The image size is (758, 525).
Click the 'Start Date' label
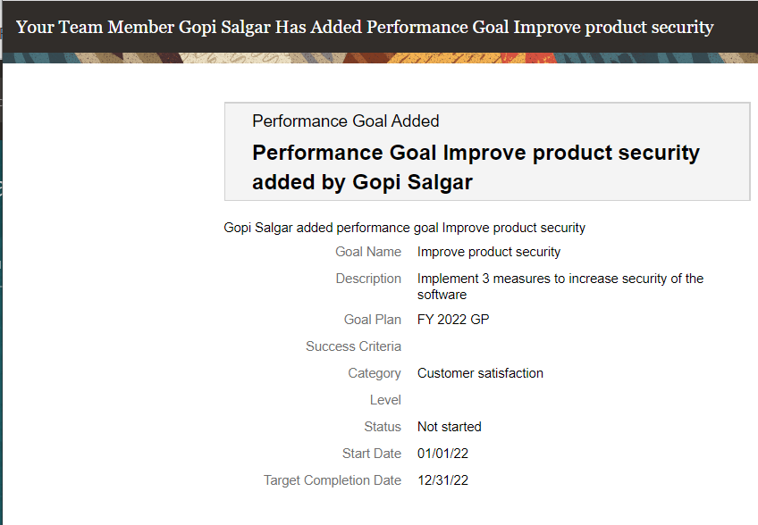click(x=371, y=454)
